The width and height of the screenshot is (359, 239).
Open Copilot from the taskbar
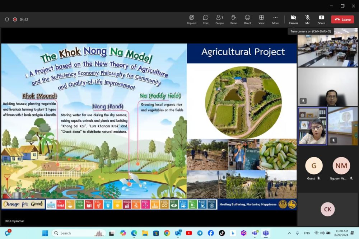pyautogui.click(x=122, y=233)
